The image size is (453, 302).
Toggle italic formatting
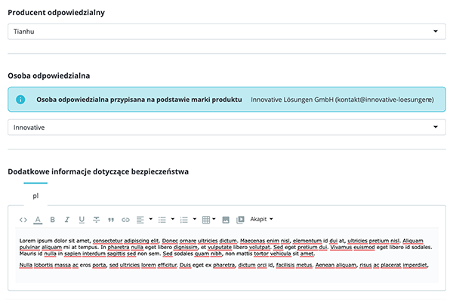click(67, 220)
